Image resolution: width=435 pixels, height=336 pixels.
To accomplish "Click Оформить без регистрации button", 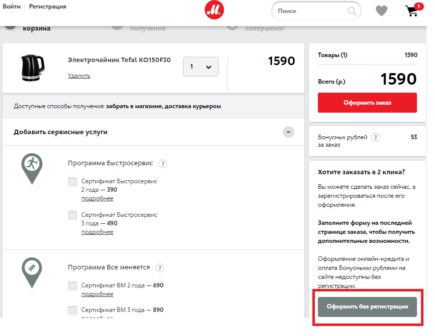I will (367, 307).
